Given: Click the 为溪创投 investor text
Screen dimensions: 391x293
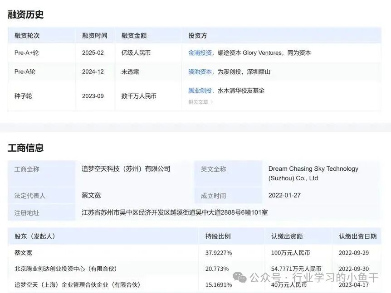Looking at the screenshot, I should tap(229, 72).
